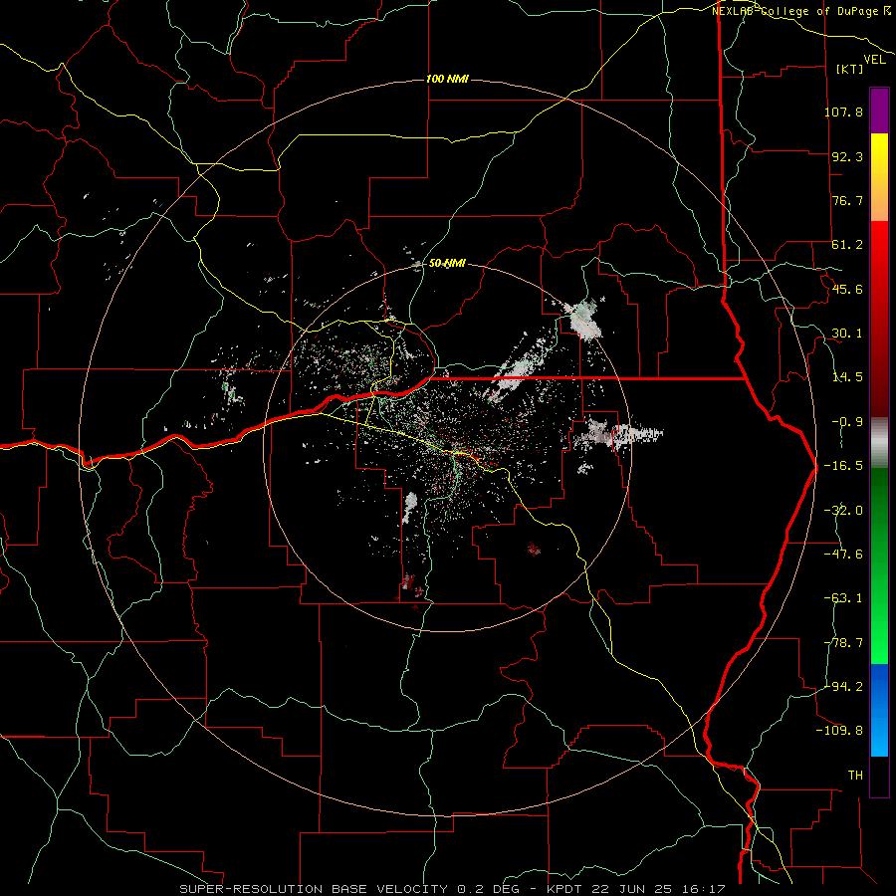The image size is (896, 896).
Task: Select the 14.5 scale value
Action: point(847,377)
